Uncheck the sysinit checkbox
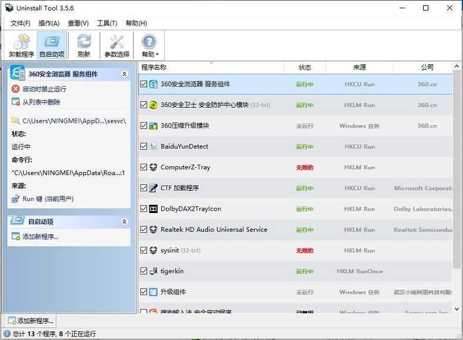463x340 pixels. pos(144,250)
